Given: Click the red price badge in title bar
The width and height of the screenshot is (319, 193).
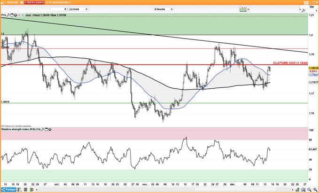Looking at the screenshot, I should tap(34, 3).
